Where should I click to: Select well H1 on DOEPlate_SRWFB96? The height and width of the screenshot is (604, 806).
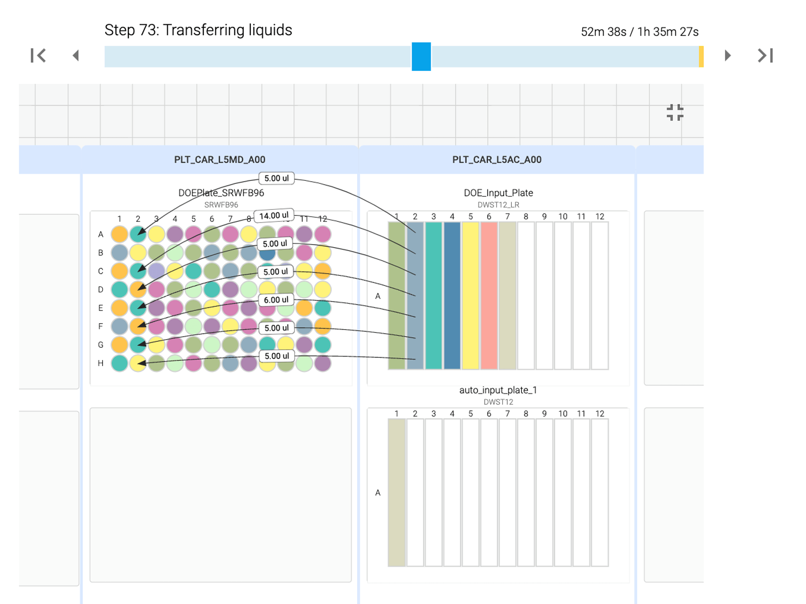click(x=119, y=363)
